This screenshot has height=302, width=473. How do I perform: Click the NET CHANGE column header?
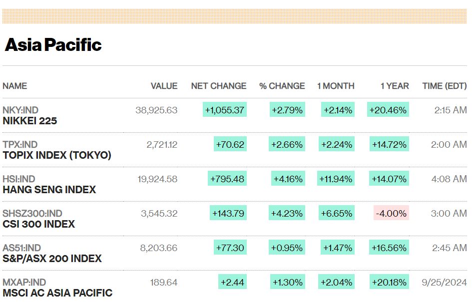219,86
